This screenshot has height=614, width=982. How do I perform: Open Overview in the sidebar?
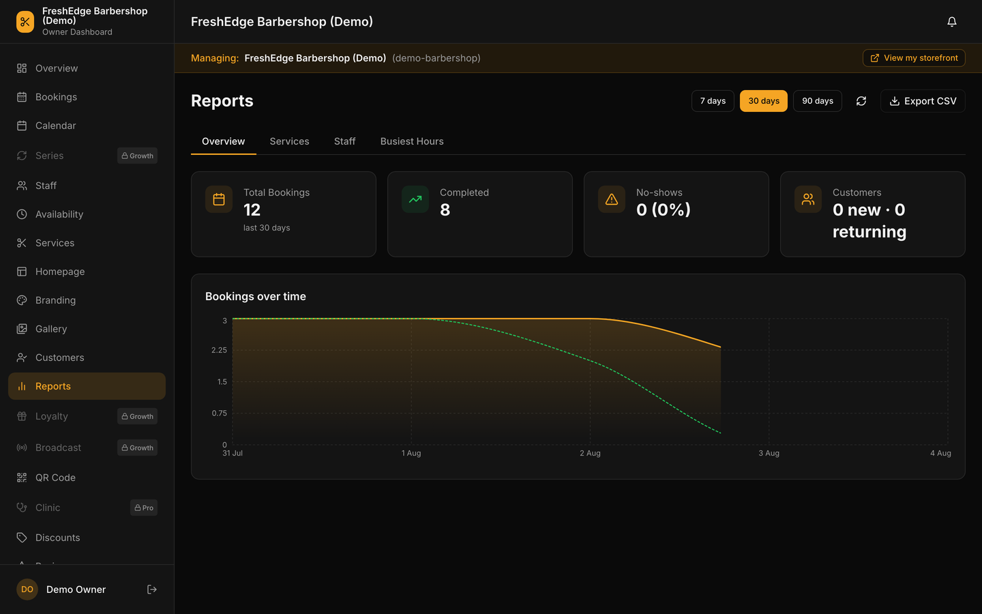(87, 68)
